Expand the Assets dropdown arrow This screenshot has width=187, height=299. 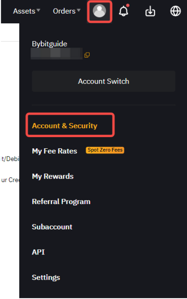coord(39,10)
